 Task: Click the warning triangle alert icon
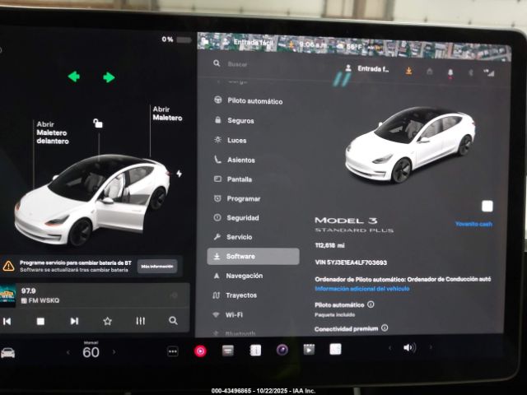[8, 266]
